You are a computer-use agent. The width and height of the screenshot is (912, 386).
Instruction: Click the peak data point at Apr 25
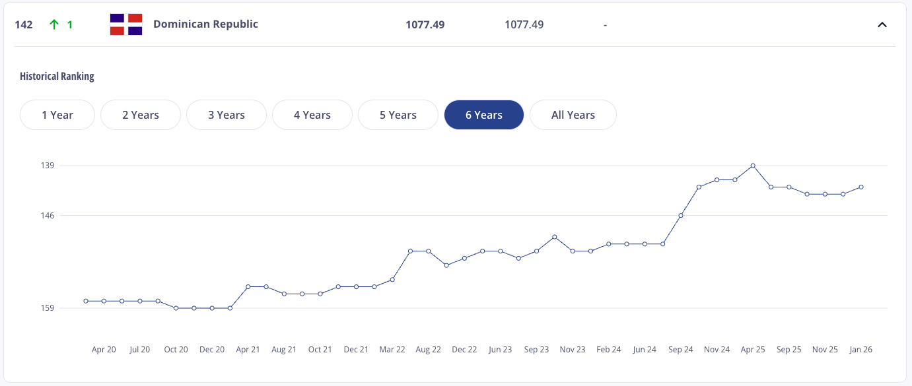tap(753, 166)
